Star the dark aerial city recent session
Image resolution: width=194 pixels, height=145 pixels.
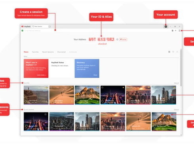71,114
